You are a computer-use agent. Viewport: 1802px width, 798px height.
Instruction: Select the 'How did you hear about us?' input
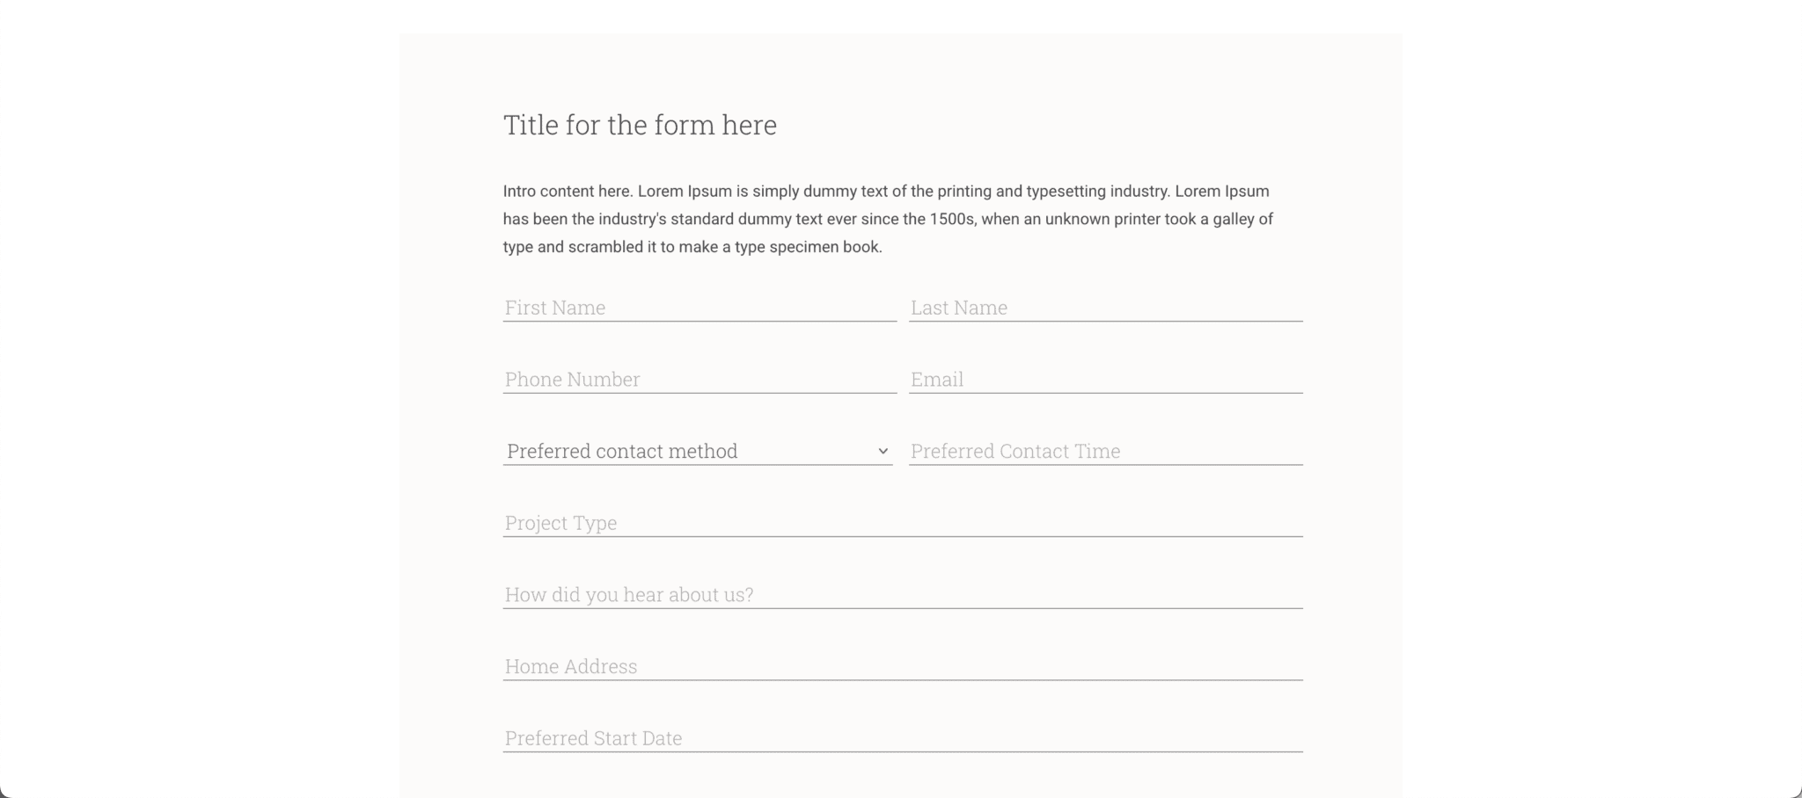point(902,595)
